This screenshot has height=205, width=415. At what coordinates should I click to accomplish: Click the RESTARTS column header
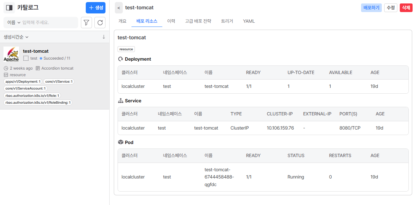tap(340, 155)
